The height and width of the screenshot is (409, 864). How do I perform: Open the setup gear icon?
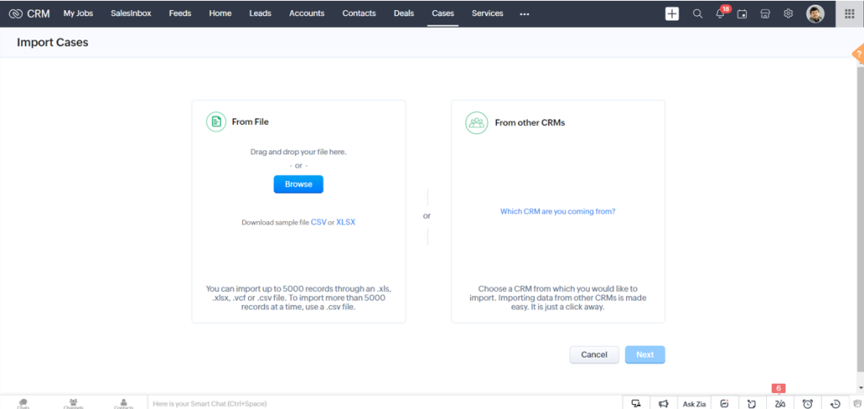click(788, 13)
